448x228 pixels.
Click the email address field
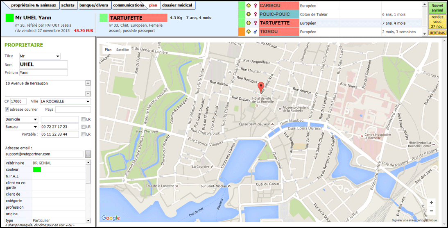(44, 154)
